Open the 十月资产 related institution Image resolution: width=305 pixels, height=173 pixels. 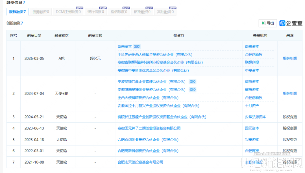pos(252,106)
